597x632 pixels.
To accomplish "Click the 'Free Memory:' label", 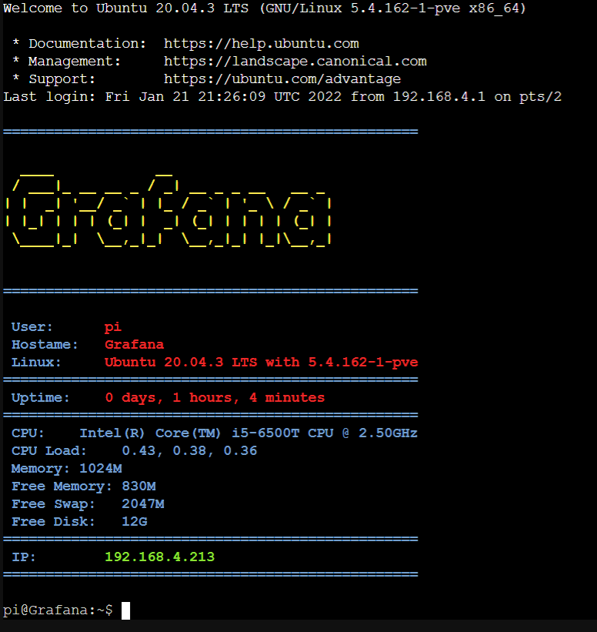I will pos(62,487).
